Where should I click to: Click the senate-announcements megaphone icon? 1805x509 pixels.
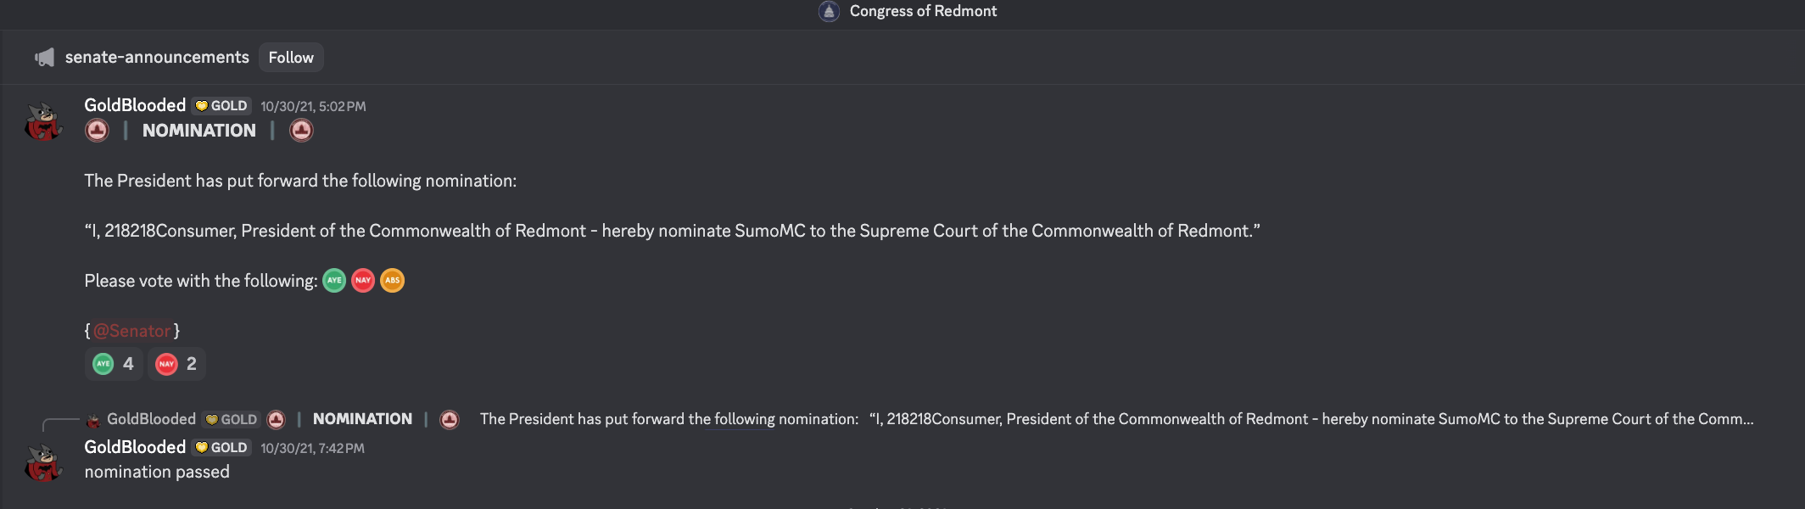click(44, 57)
